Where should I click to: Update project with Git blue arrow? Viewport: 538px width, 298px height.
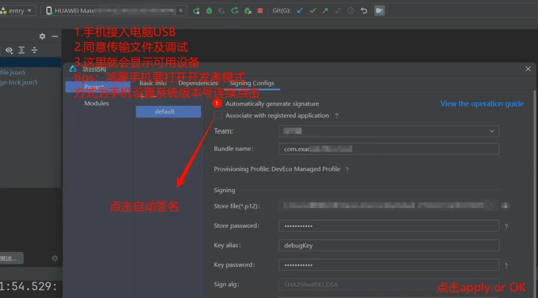pos(299,10)
